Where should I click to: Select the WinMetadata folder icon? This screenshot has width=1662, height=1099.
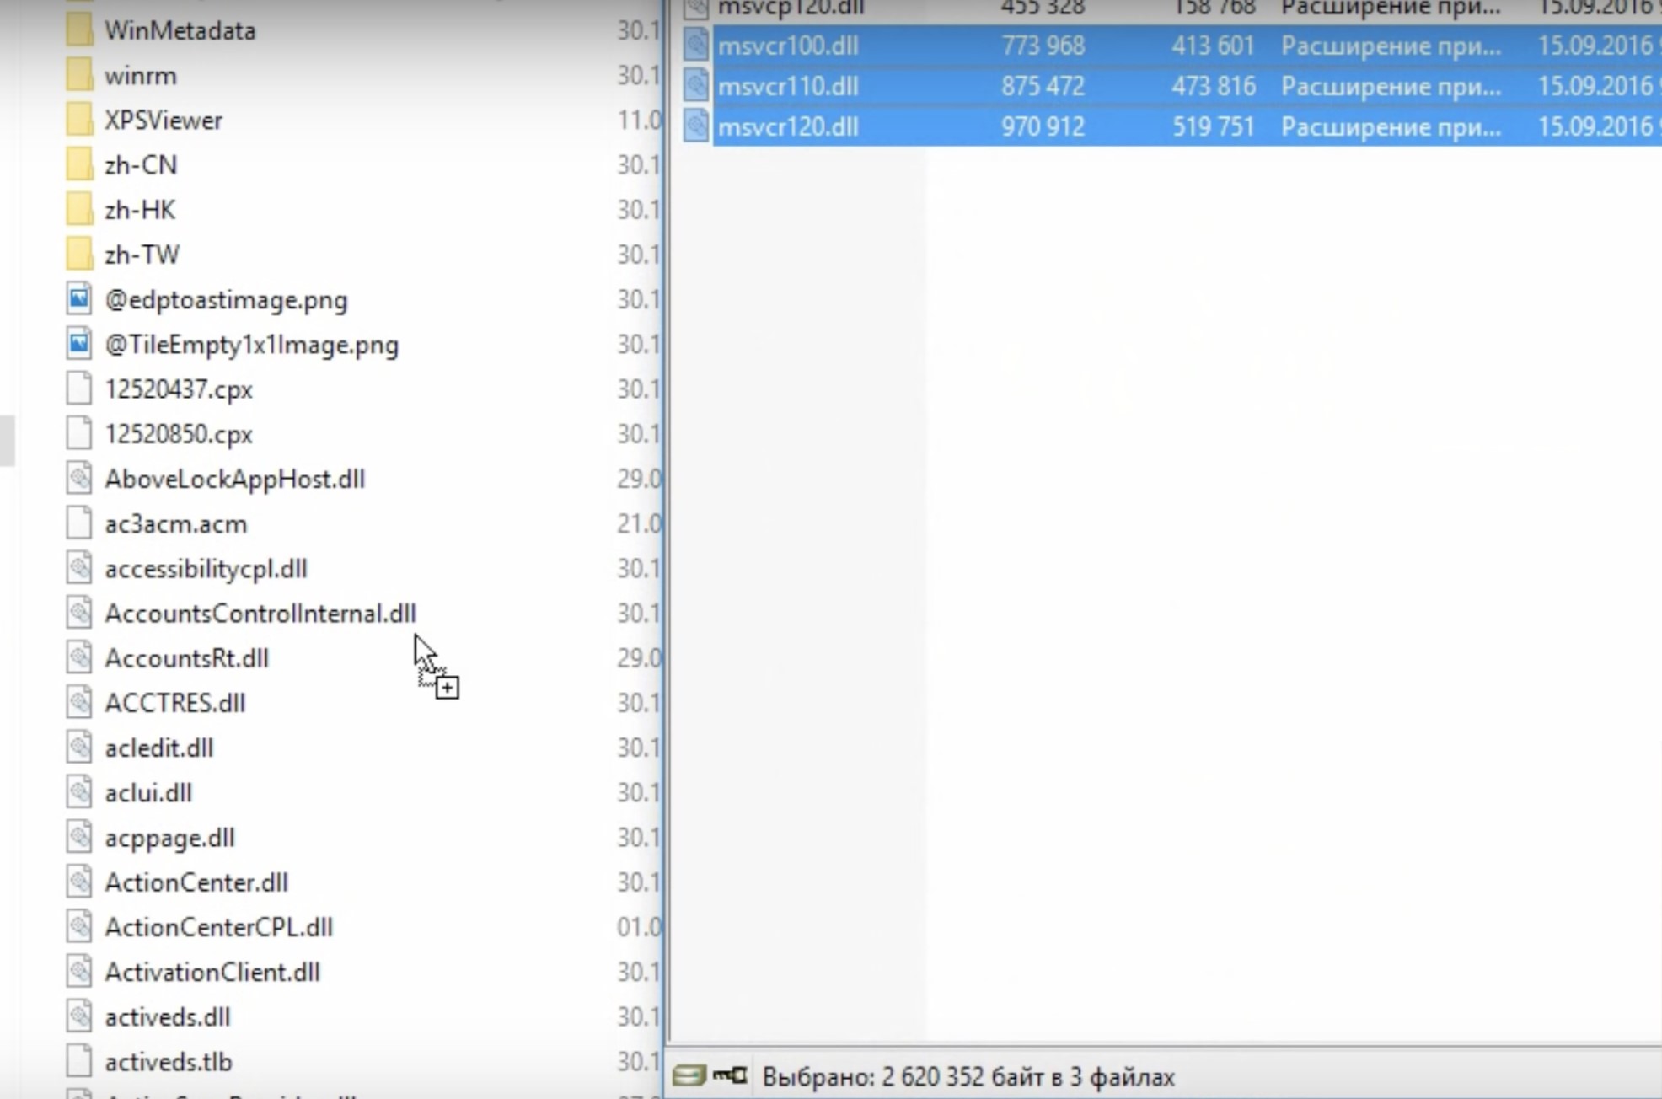pyautogui.click(x=79, y=31)
